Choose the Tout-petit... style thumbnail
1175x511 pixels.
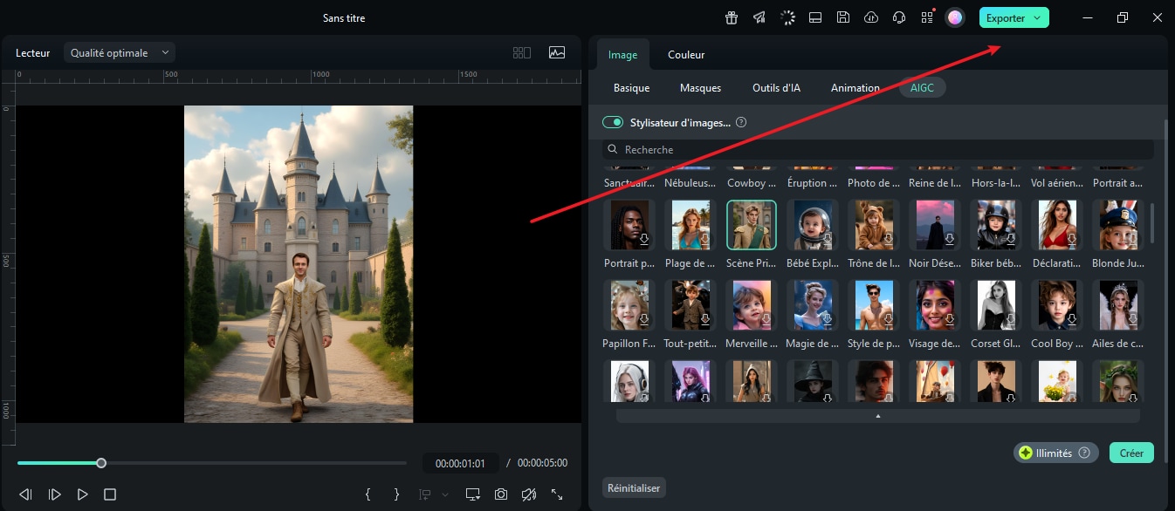[x=691, y=305]
